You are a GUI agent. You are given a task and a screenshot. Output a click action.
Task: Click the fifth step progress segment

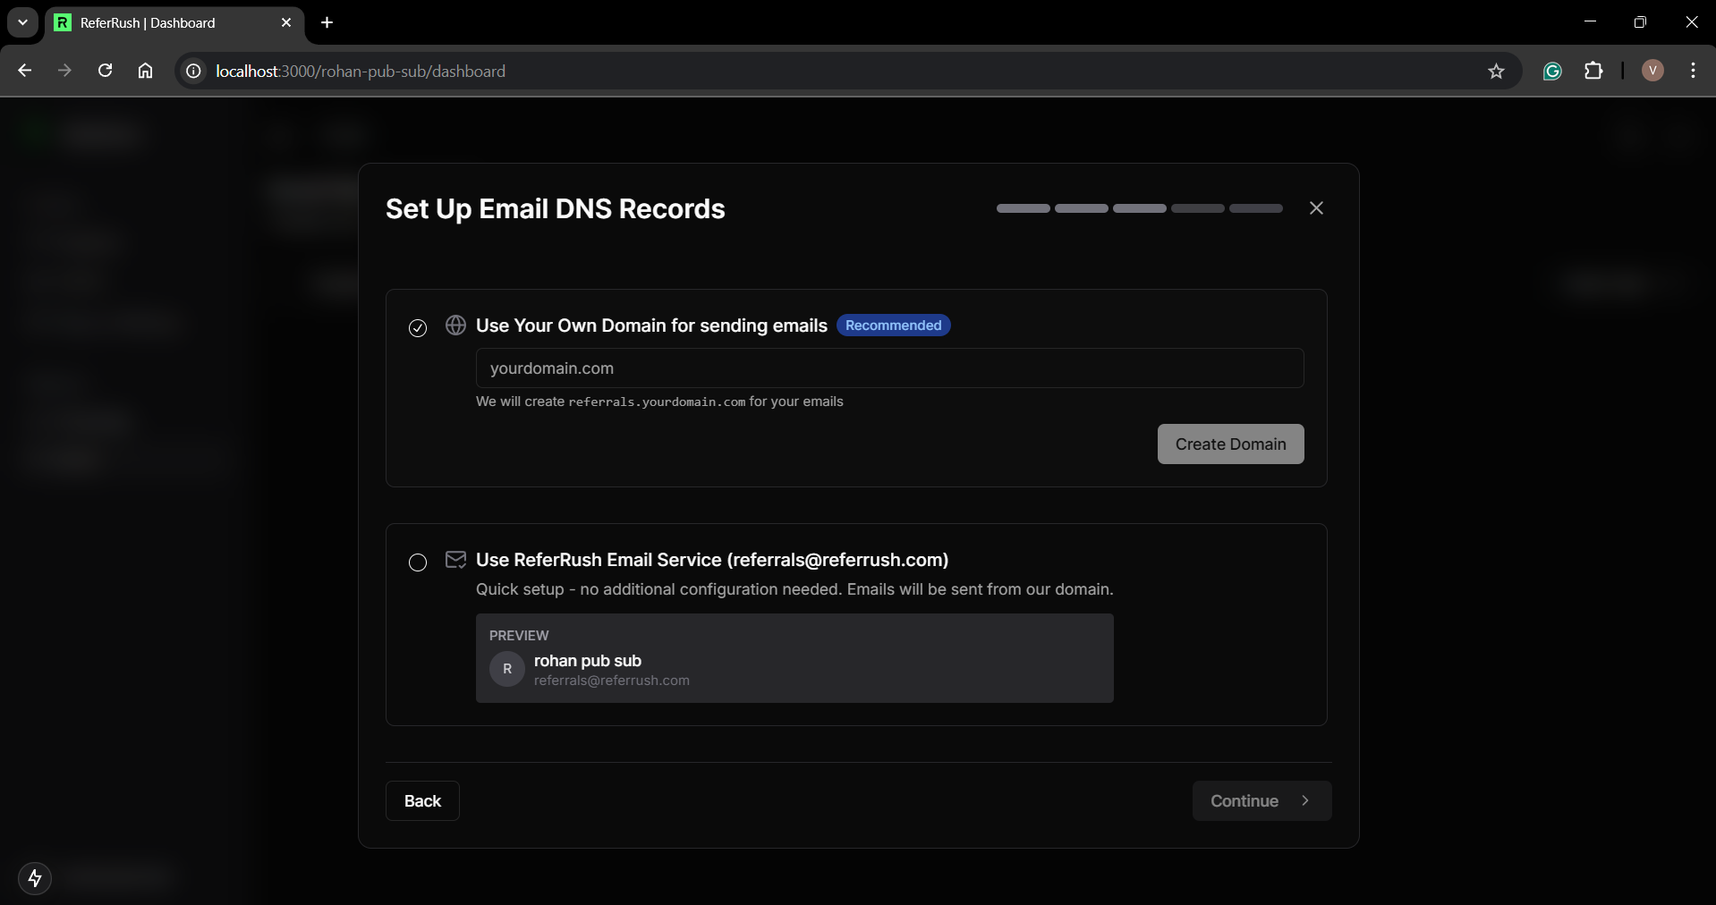(x=1256, y=208)
